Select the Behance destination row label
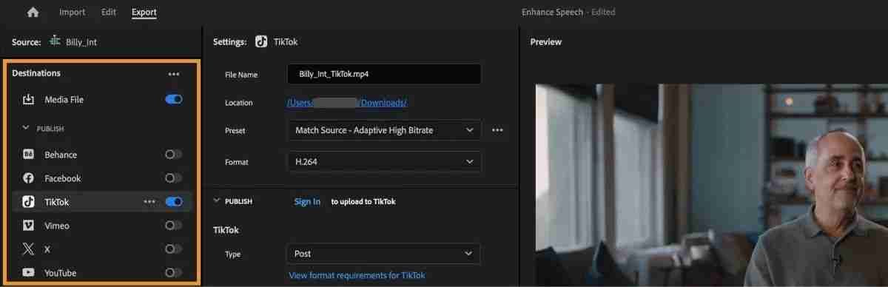This screenshot has width=888, height=287. pyautogui.click(x=61, y=155)
